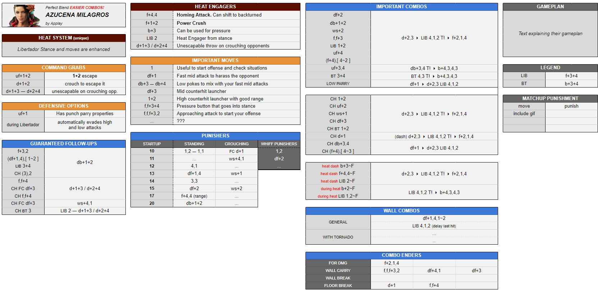Click the "include gif" cell

coord(524,113)
